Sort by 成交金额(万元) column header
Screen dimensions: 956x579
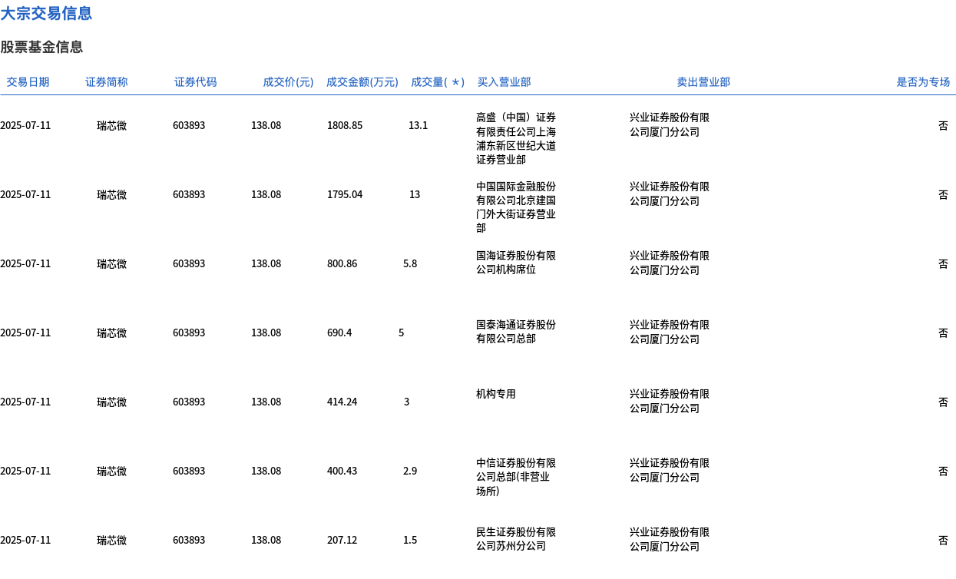click(x=362, y=82)
